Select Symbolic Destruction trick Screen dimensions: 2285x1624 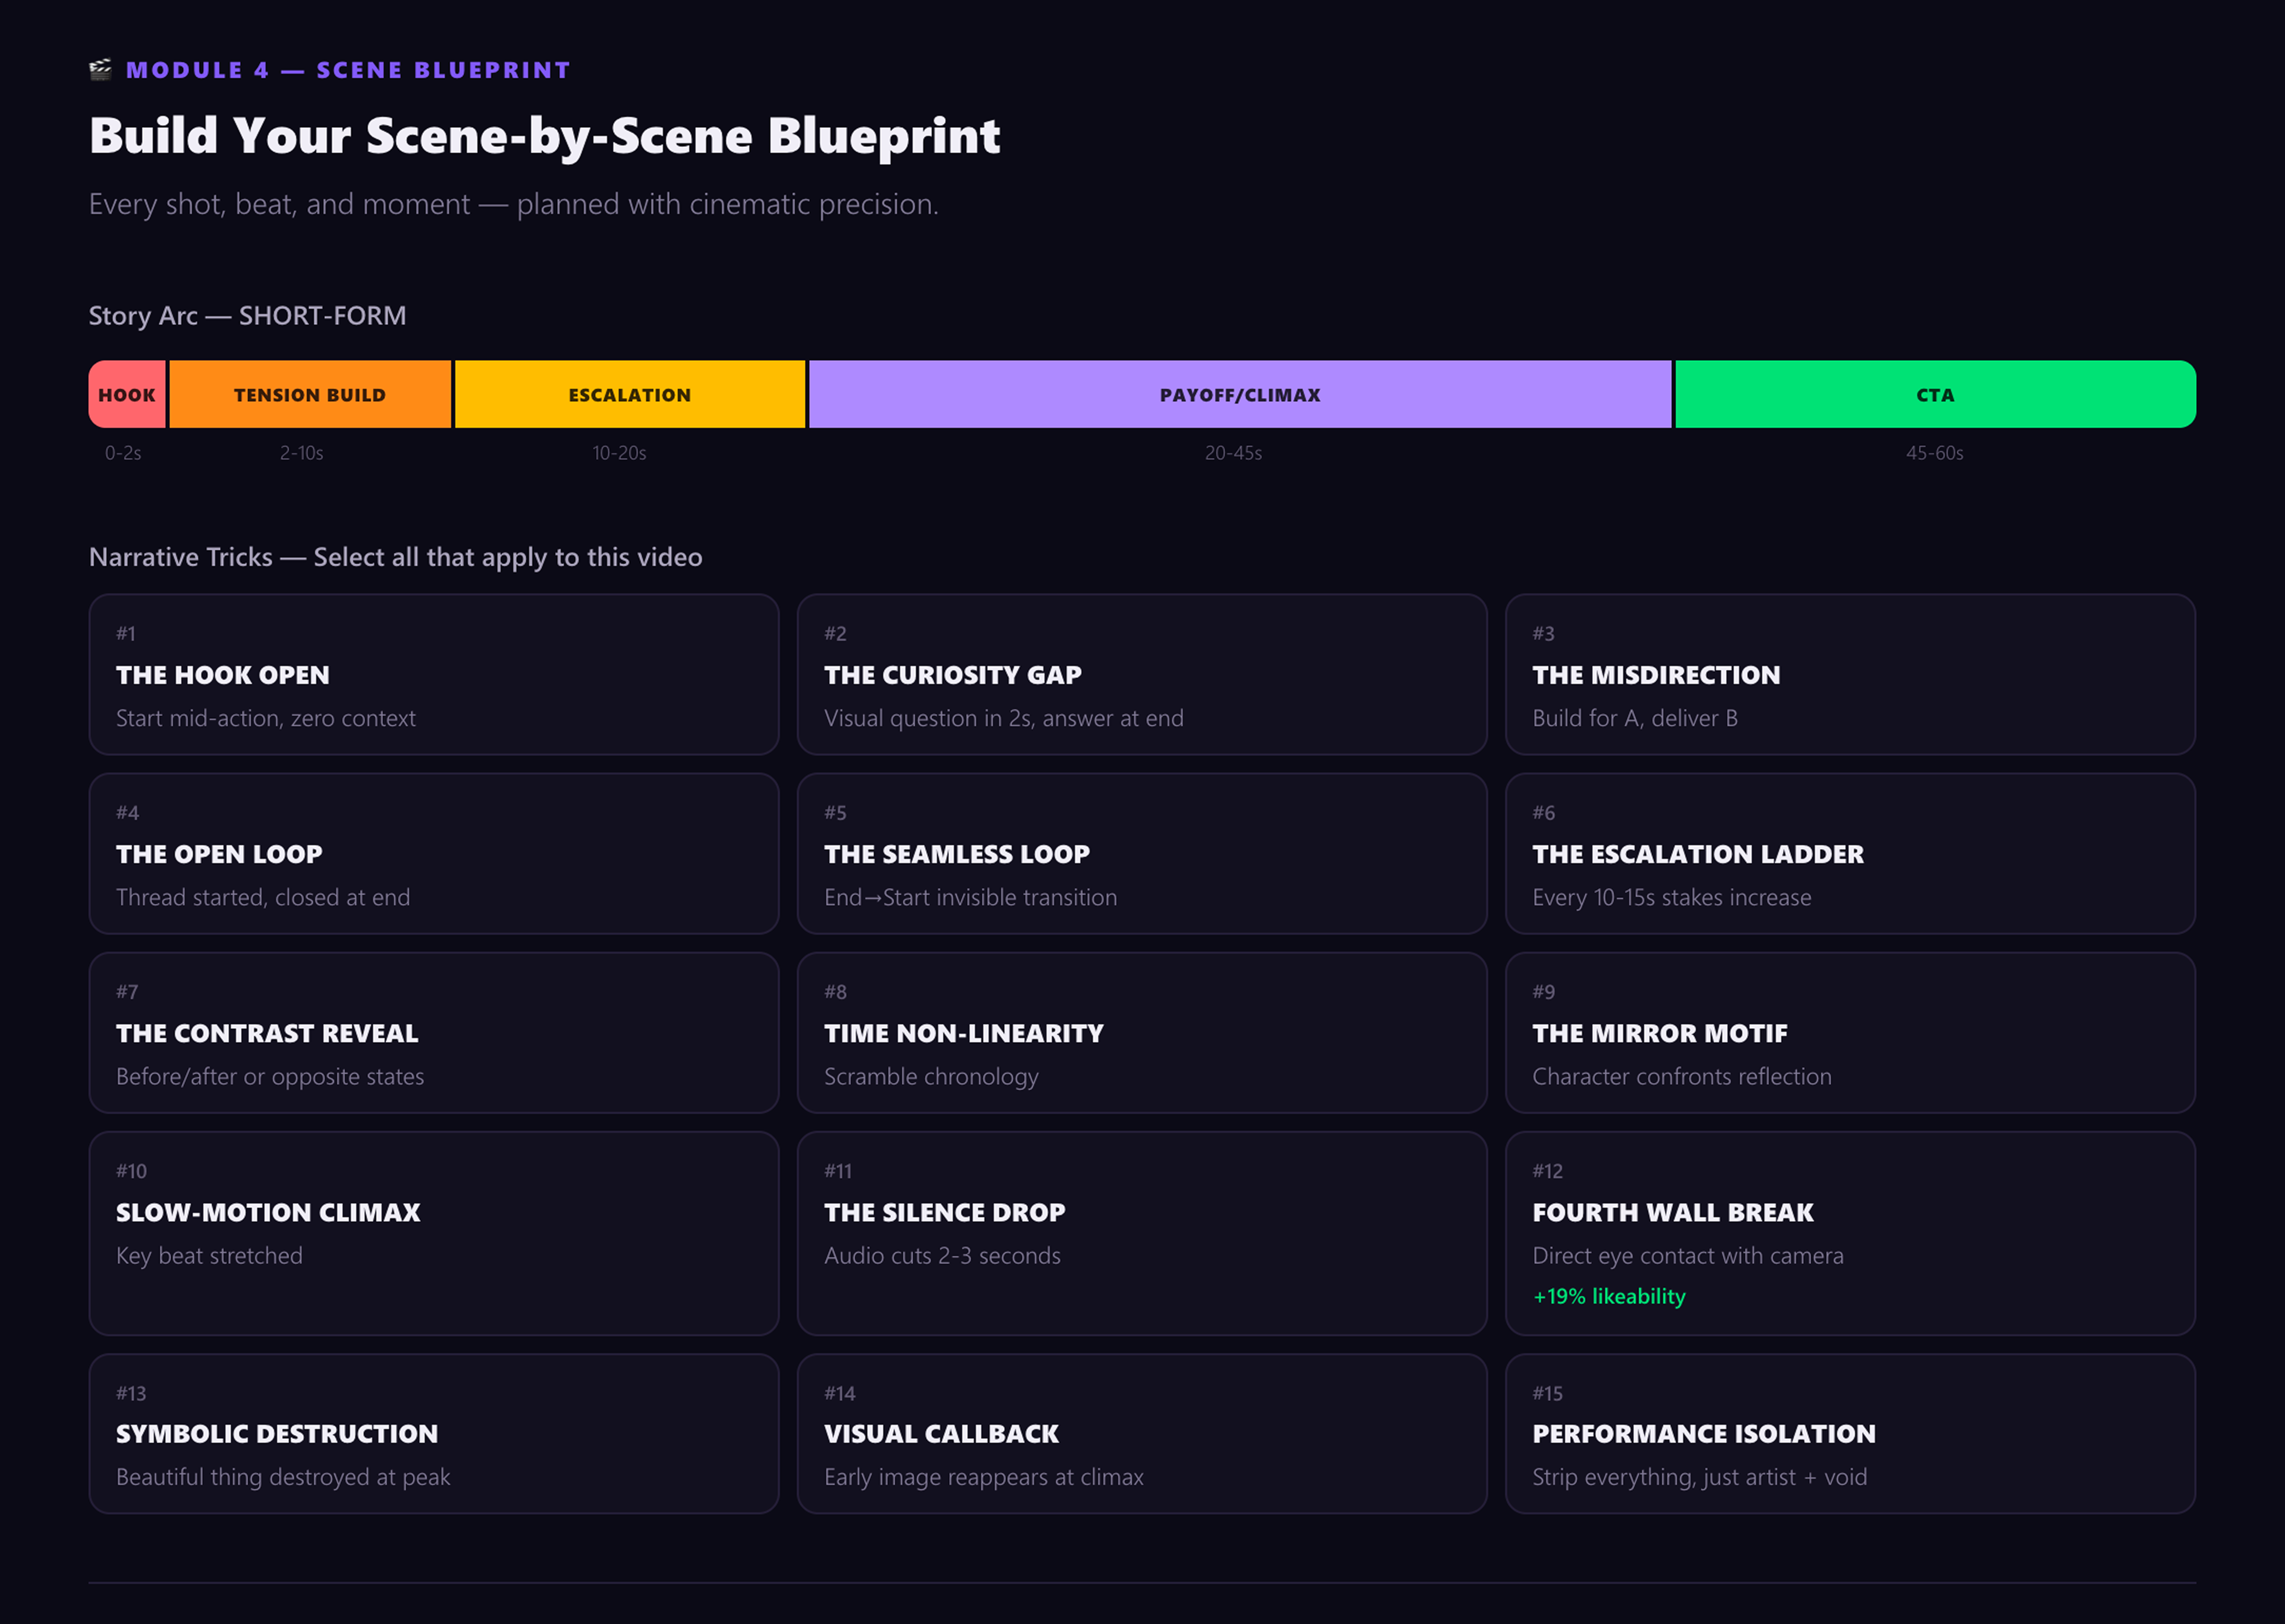[x=433, y=1433]
